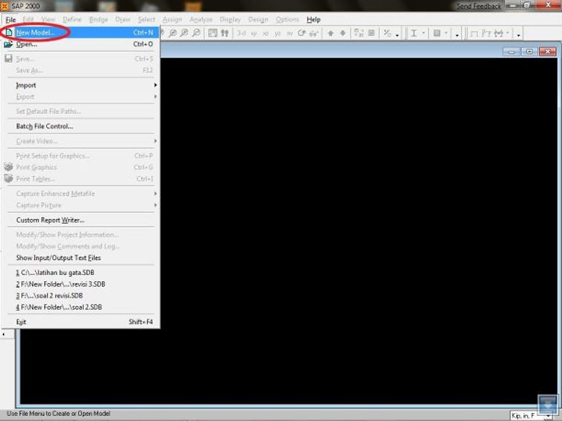The height and width of the screenshot is (421, 562).
Task: Minimize the inner model window
Action: (512, 52)
